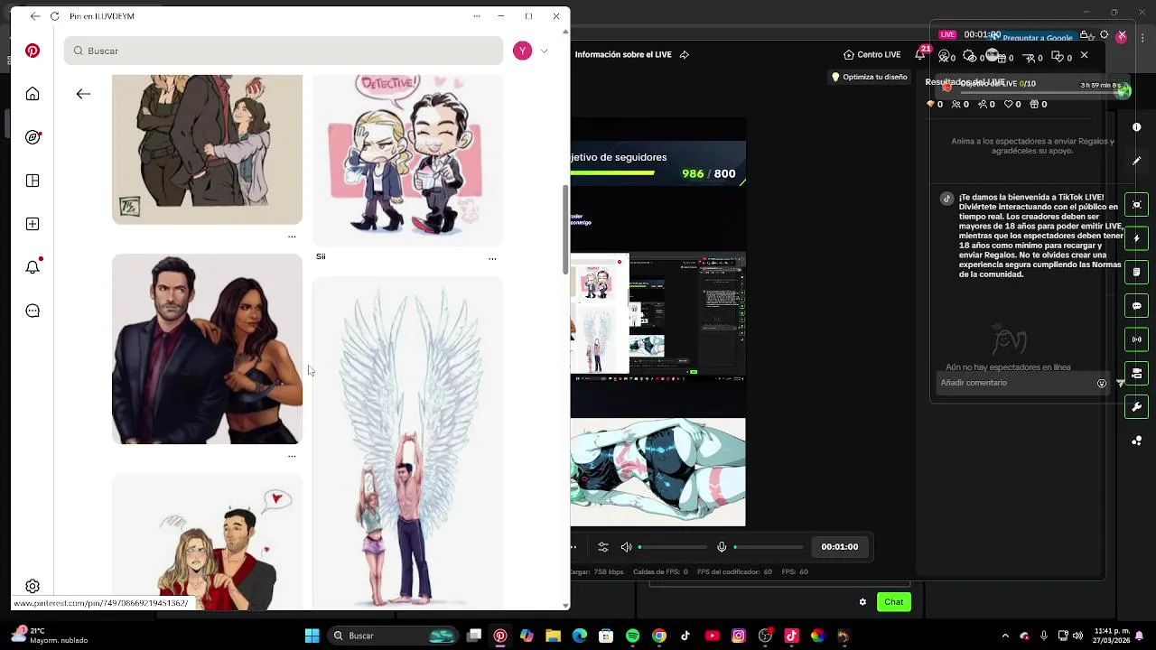Click the Pinterest page vertical scrollbar

pos(566,229)
